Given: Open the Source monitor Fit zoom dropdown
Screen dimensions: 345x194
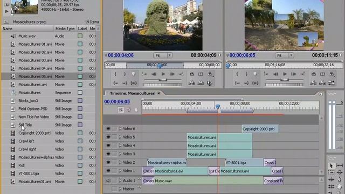Looking at the screenshot, I should [163, 56].
